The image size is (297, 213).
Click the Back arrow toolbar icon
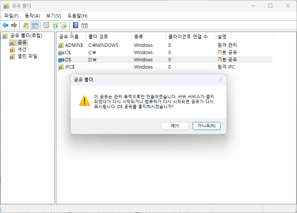click(x=5, y=25)
